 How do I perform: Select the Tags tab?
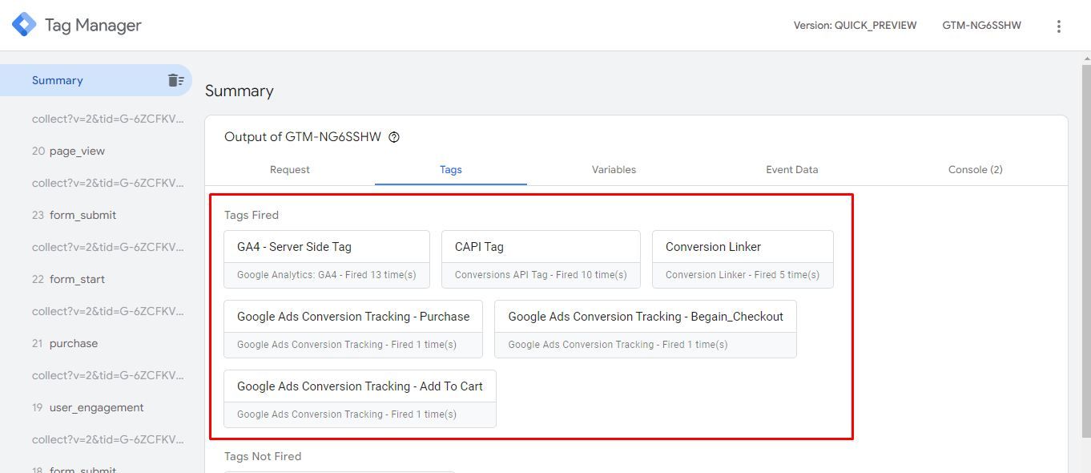451,169
